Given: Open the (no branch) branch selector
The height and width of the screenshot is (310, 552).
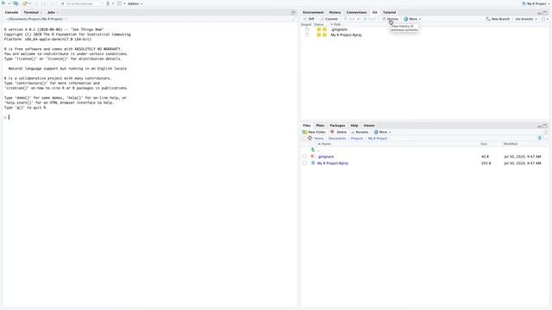Looking at the screenshot, I should (526, 19).
